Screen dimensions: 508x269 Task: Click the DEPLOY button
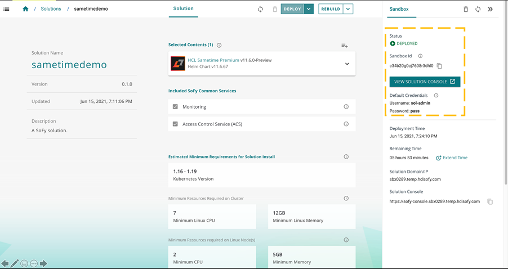click(x=292, y=9)
